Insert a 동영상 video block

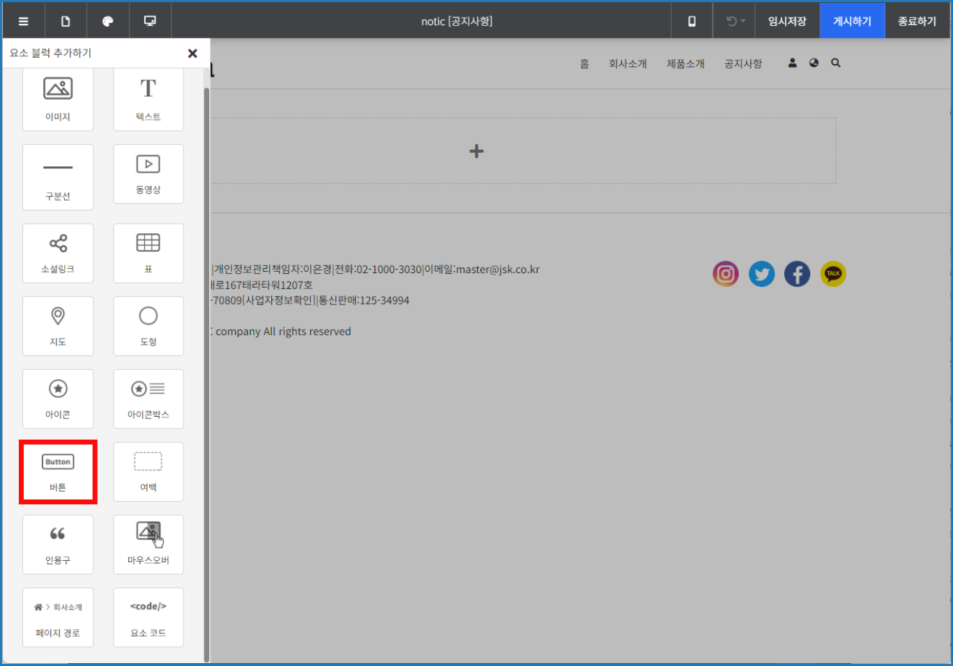(148, 174)
